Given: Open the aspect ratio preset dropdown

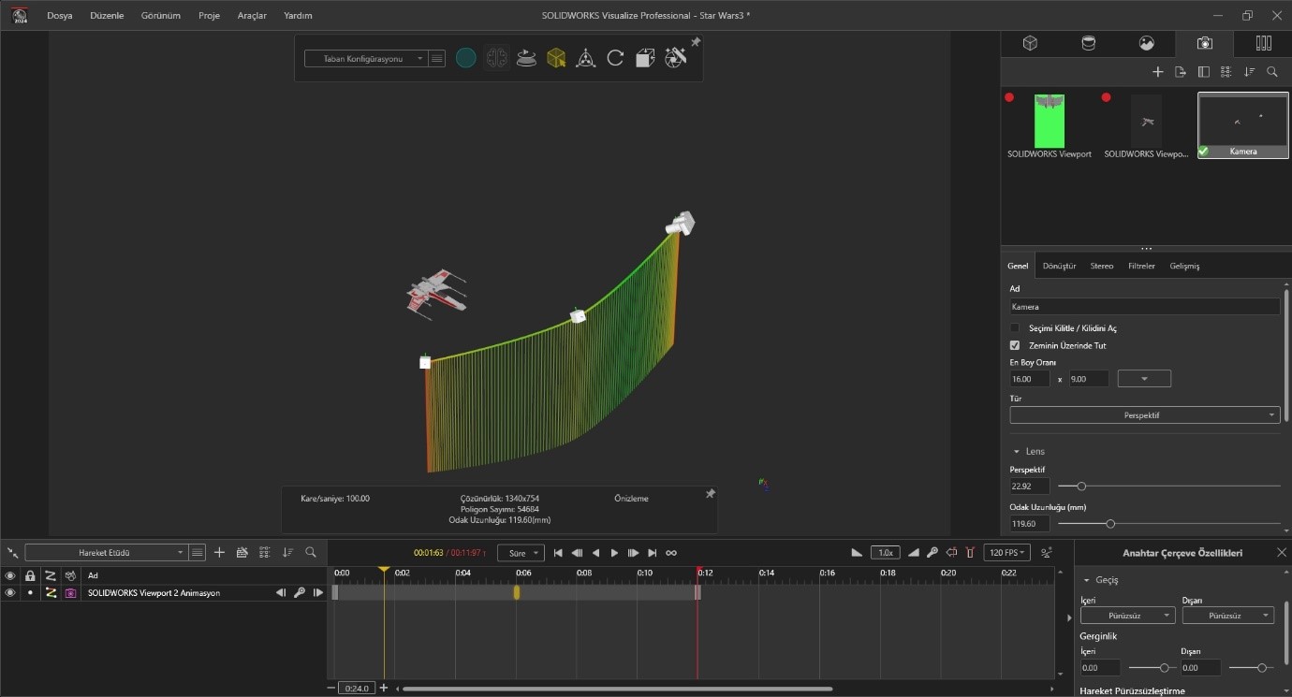Looking at the screenshot, I should click(x=1144, y=379).
